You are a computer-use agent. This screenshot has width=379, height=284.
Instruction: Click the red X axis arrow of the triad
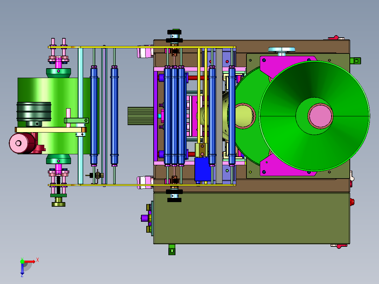(30, 262)
